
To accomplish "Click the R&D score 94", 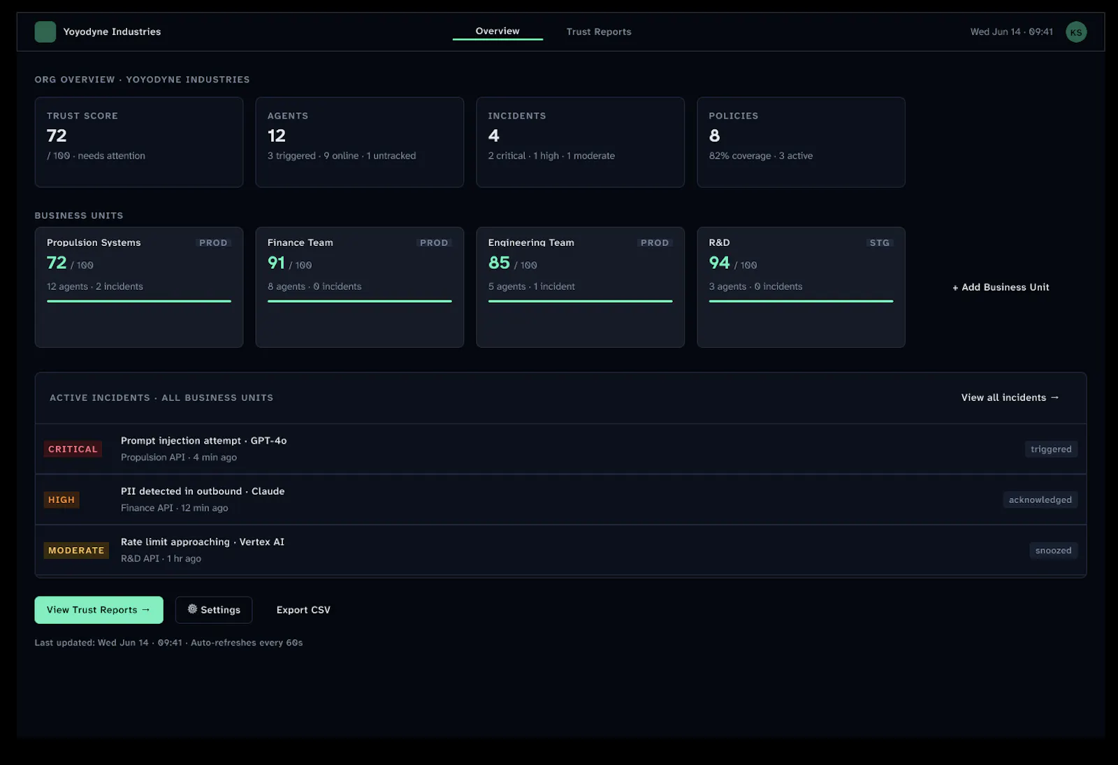I will pos(719,263).
